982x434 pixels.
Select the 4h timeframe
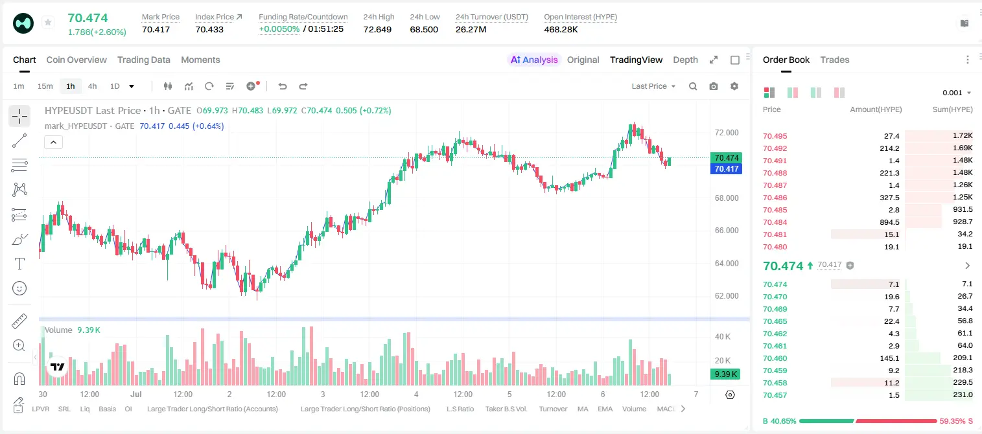(92, 86)
